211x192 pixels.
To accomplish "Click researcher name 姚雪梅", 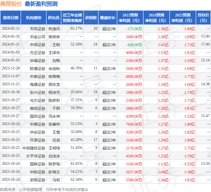I will [54, 77].
